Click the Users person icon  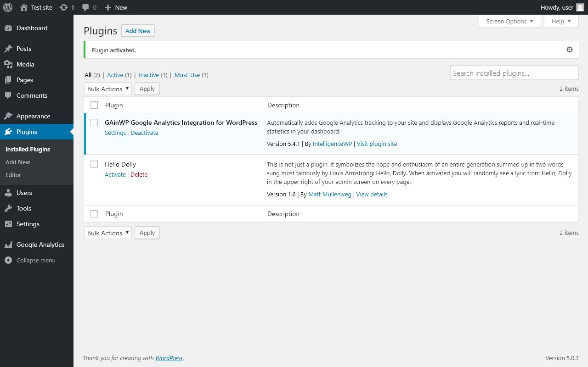(8, 193)
